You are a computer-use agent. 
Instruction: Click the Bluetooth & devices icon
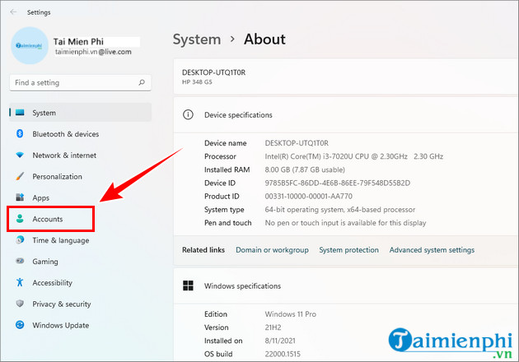point(20,134)
